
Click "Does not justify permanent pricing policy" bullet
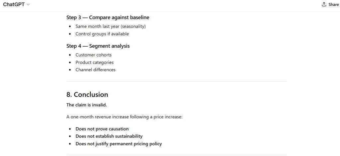(x=119, y=144)
